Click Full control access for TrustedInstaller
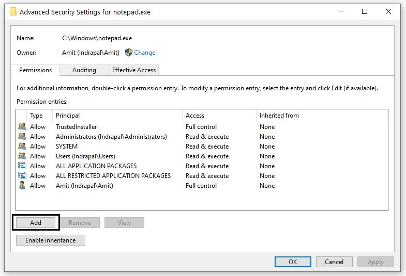 pos(201,127)
